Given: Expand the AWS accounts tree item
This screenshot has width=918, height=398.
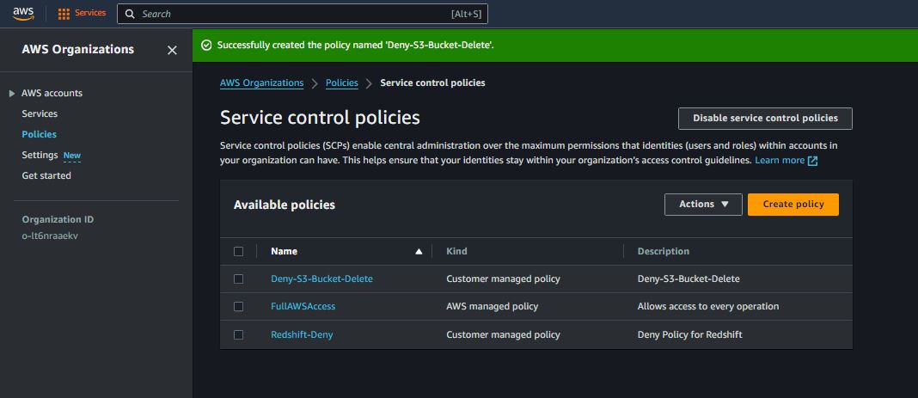Looking at the screenshot, I should click(x=12, y=94).
